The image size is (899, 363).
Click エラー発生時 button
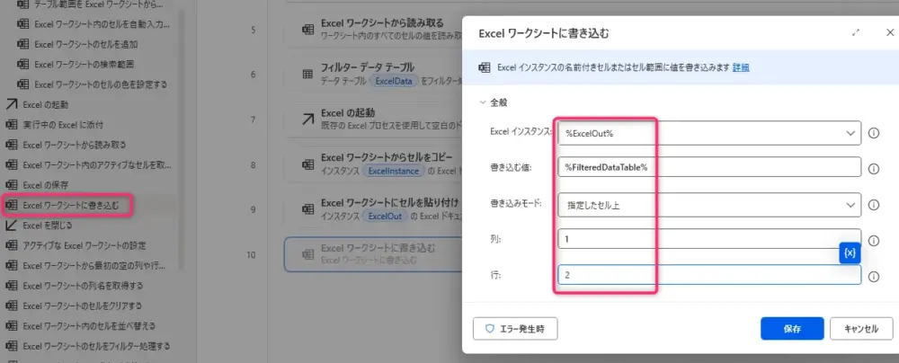point(515,329)
